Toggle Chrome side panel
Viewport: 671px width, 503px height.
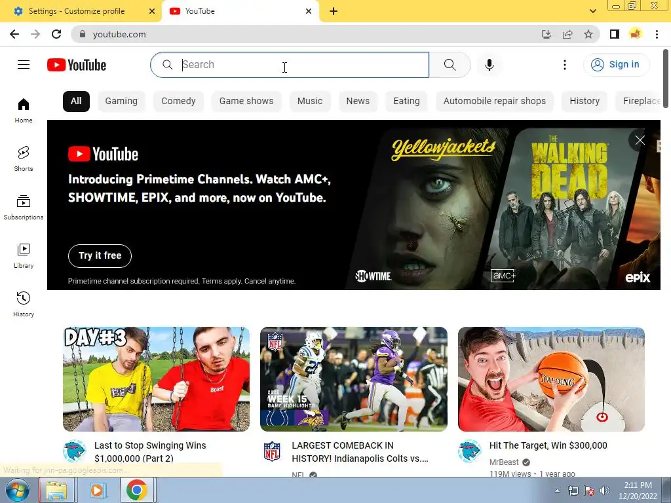pos(615,34)
